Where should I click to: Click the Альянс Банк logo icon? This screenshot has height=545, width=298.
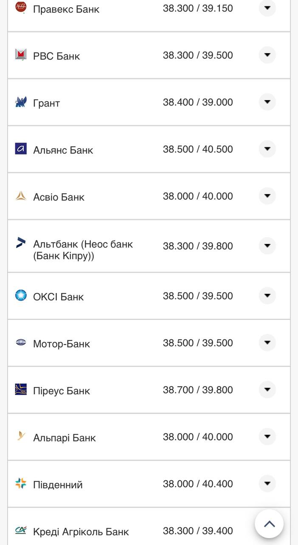(21, 149)
